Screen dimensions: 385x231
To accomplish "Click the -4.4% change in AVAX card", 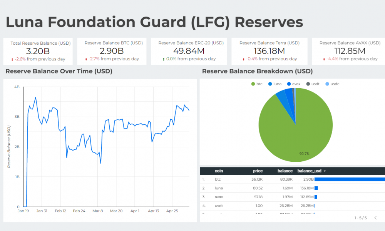I will pos(332,59).
